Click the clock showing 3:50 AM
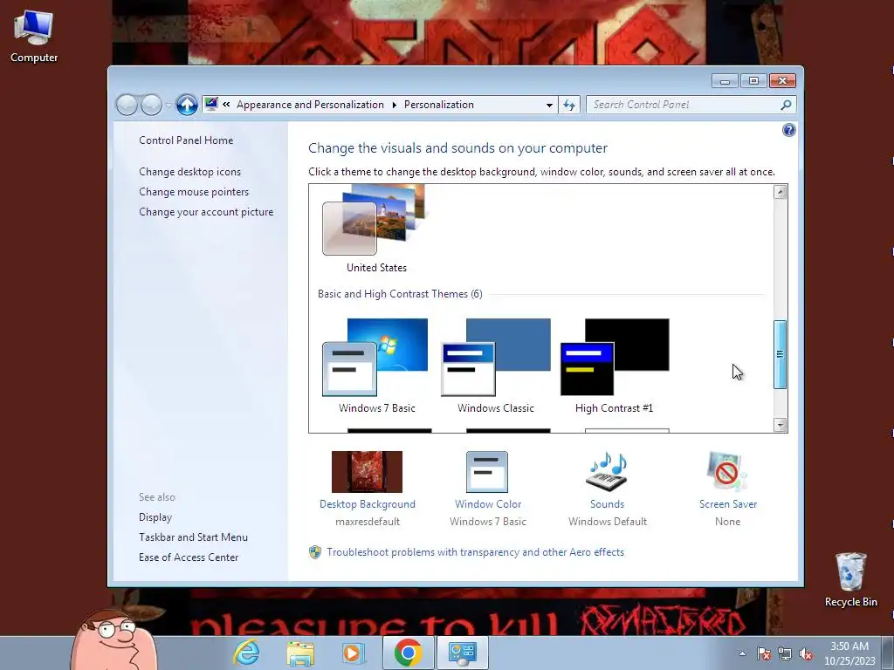The image size is (894, 670). [849, 653]
